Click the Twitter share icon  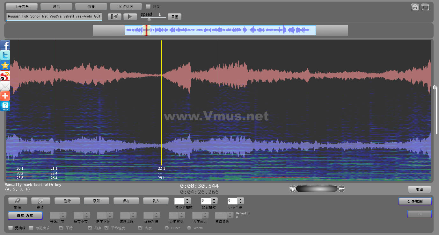(x=5, y=55)
